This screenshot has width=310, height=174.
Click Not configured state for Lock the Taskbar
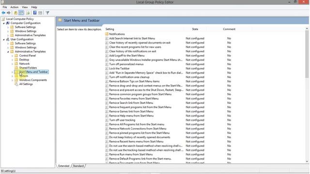(x=195, y=69)
